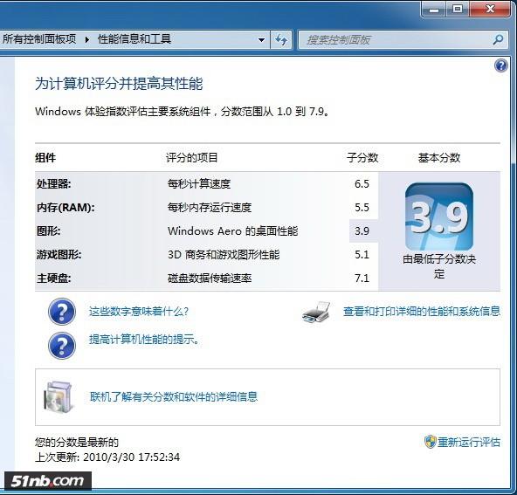Open 联机了解有关分数和软件的详细信息 link
The image size is (517, 495).
click(174, 396)
